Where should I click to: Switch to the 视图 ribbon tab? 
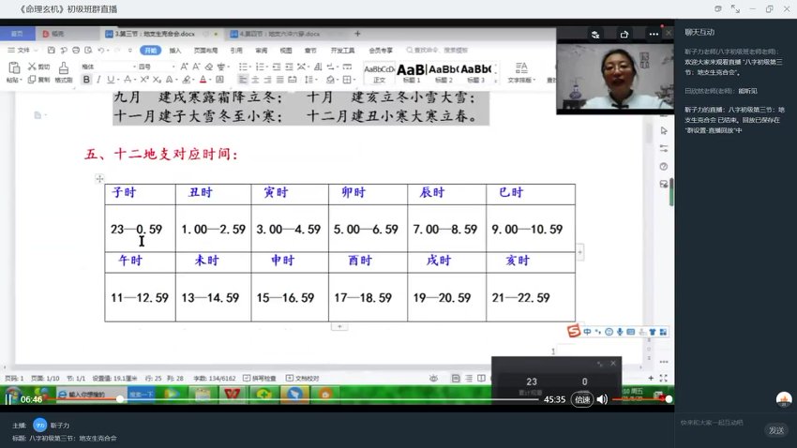[x=286, y=50]
